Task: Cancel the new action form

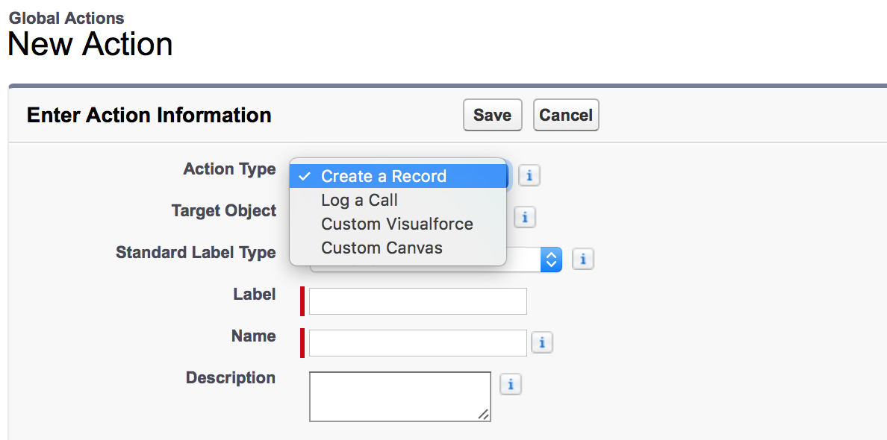Action: tap(566, 116)
